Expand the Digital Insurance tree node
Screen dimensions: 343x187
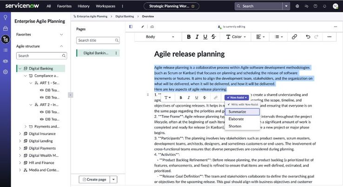click(20, 134)
